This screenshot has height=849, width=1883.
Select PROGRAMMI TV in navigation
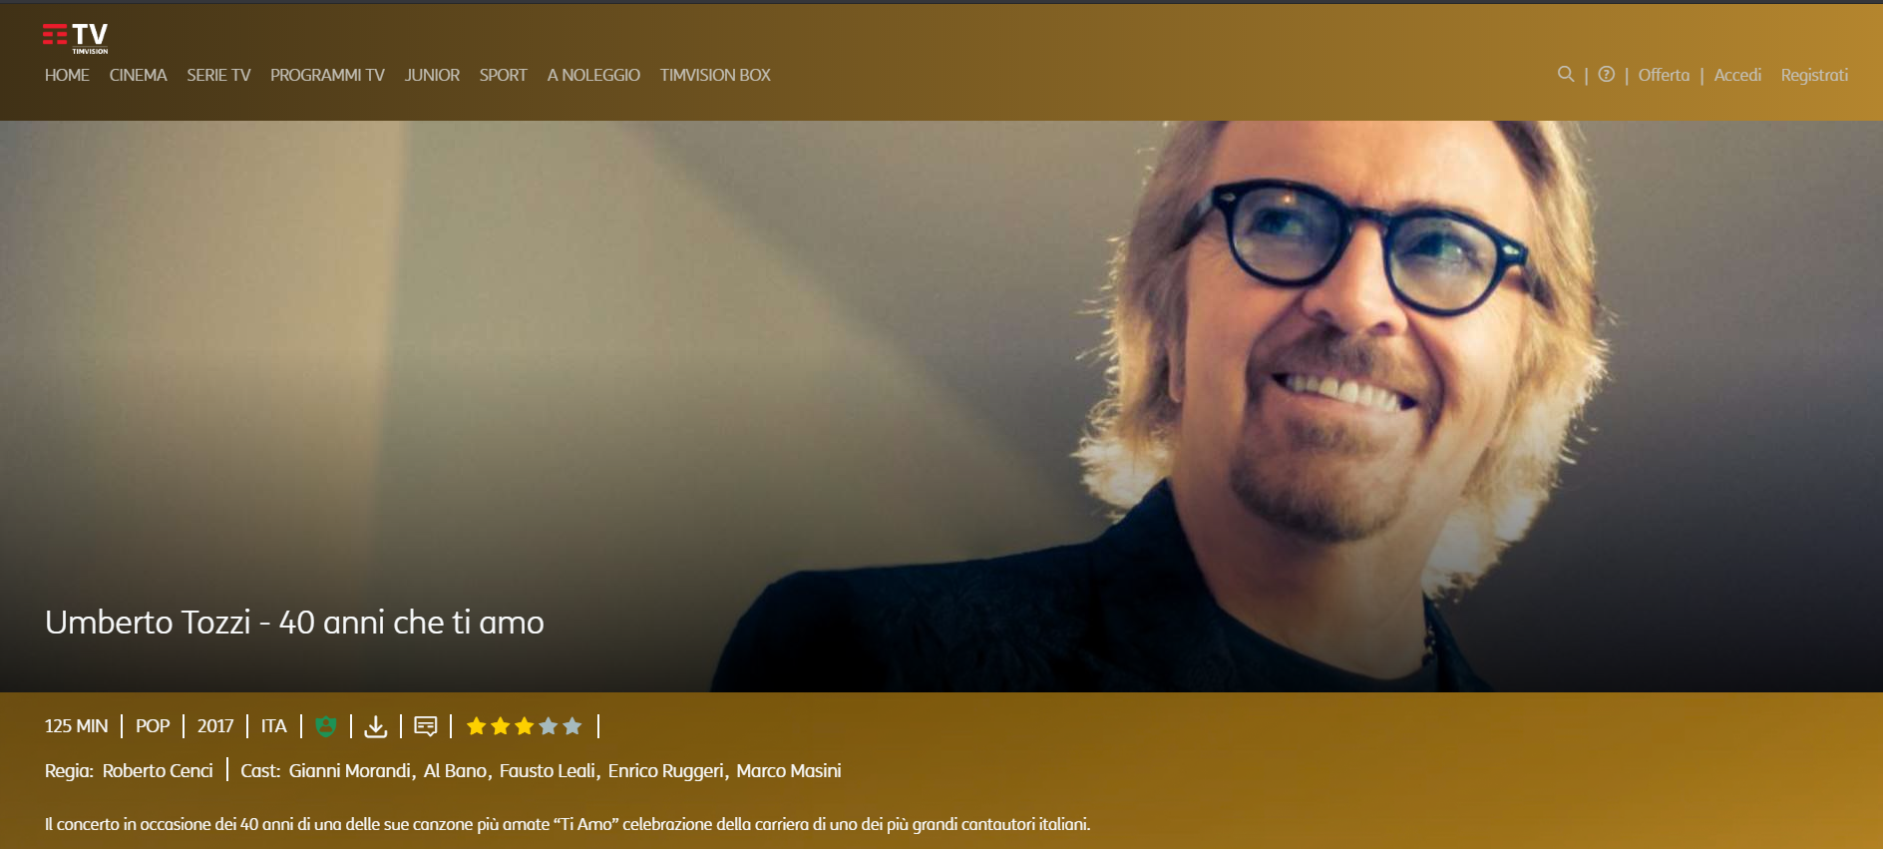pyautogui.click(x=327, y=75)
